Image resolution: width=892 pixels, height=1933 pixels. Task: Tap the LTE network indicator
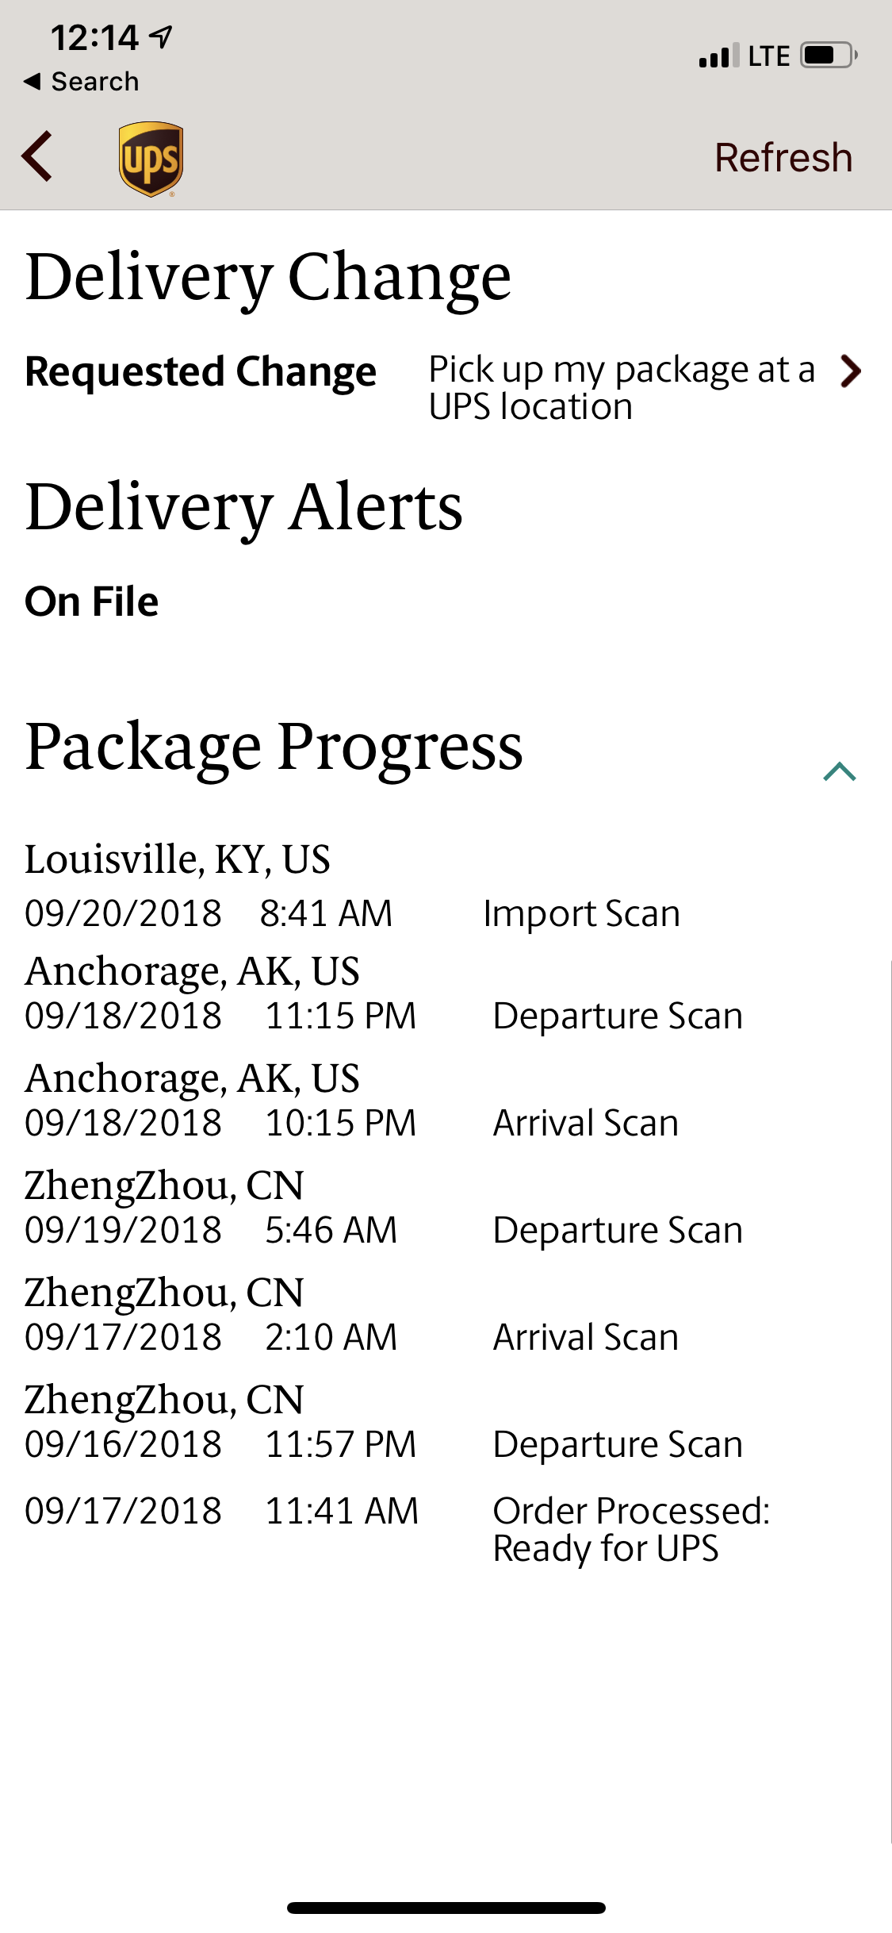[768, 56]
